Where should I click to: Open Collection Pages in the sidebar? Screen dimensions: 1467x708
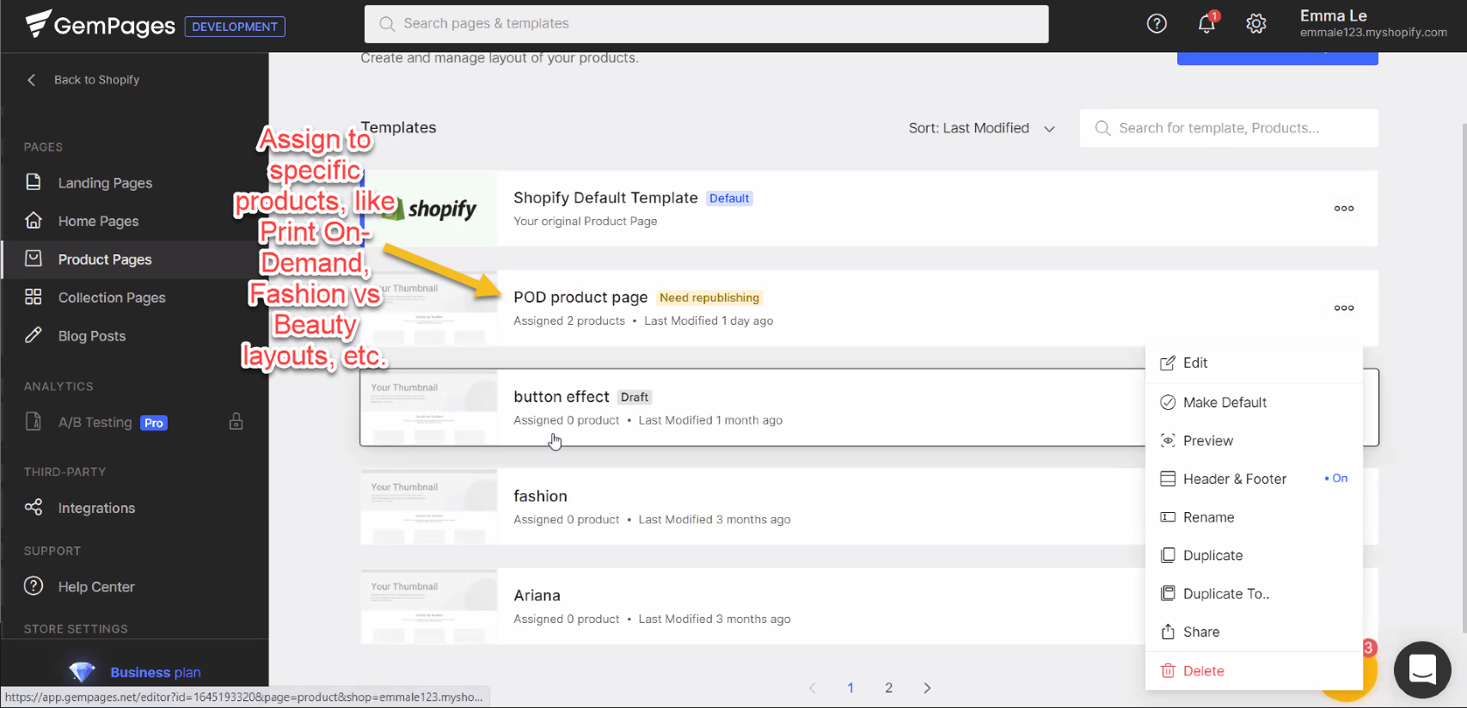click(x=112, y=297)
